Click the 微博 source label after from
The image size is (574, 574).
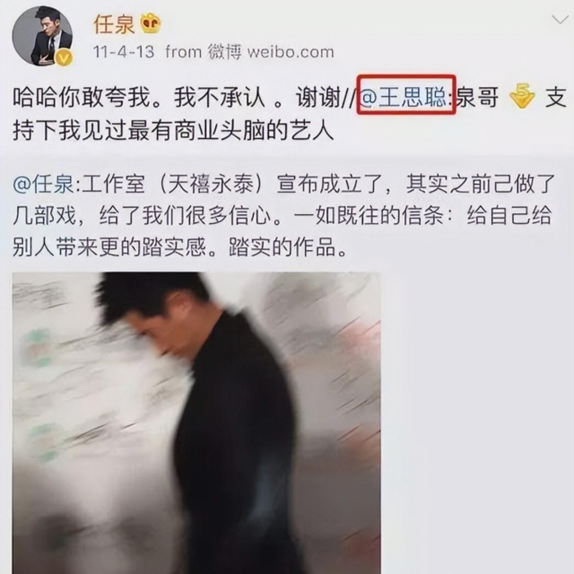pyautogui.click(x=225, y=52)
